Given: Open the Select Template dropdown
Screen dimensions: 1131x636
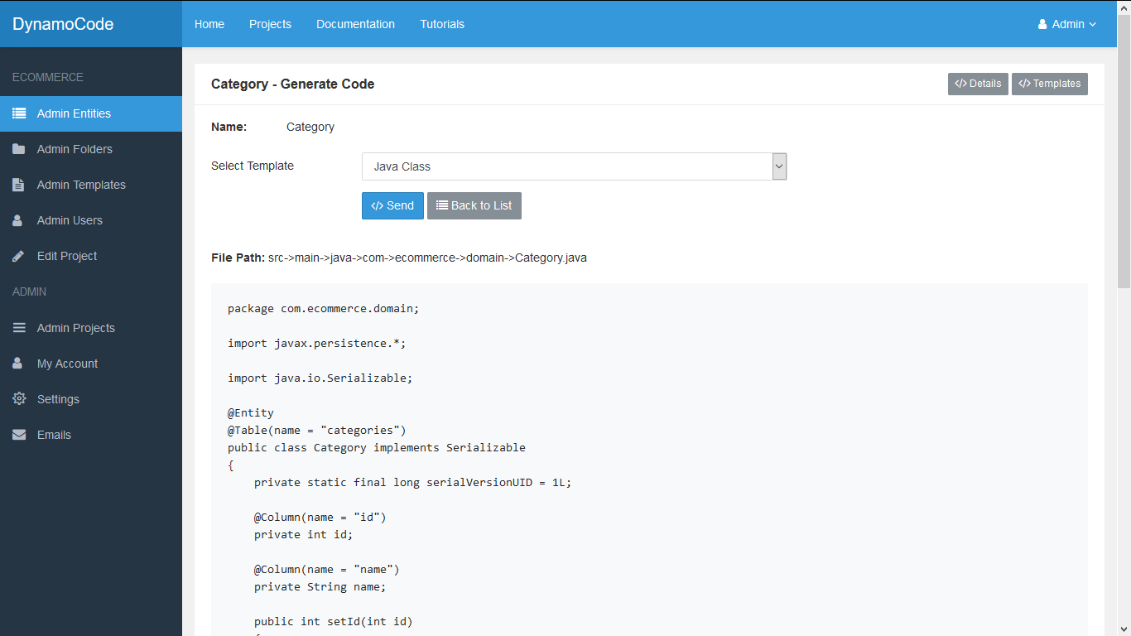Looking at the screenshot, I should click(x=574, y=166).
